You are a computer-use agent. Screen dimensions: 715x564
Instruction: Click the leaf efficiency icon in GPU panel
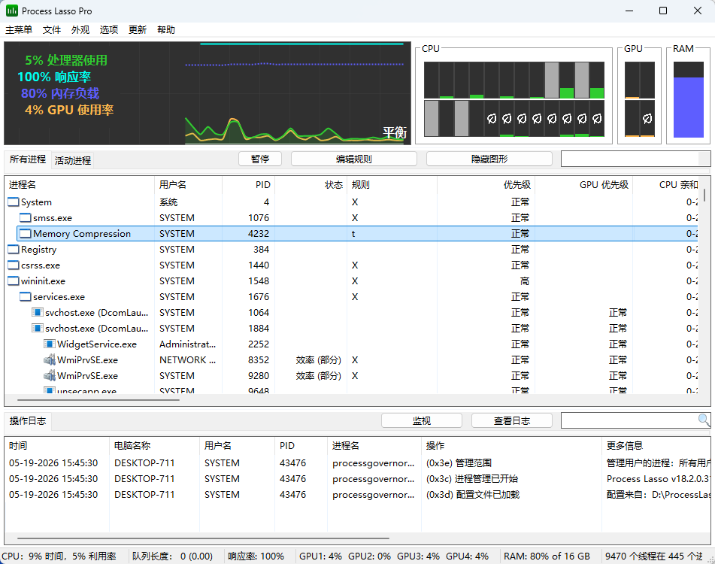647,119
